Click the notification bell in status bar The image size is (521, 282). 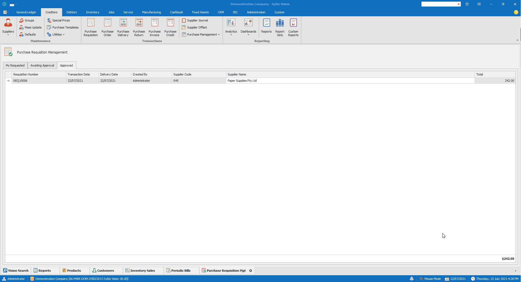point(411,279)
